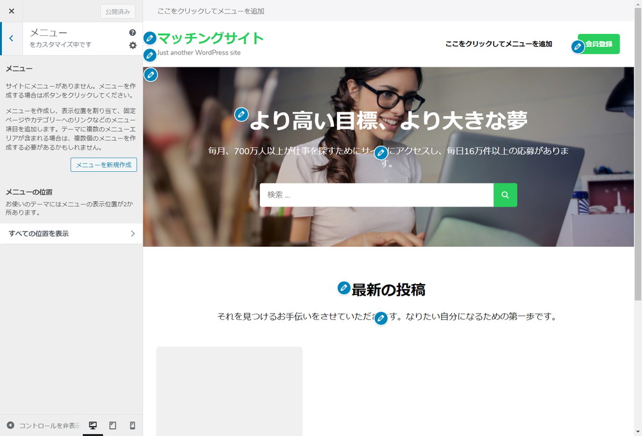Click メニューの位置 heading text
The image size is (642, 436).
(x=29, y=192)
